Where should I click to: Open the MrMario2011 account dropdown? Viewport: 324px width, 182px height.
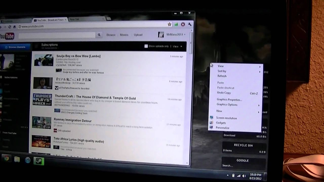[176, 34]
